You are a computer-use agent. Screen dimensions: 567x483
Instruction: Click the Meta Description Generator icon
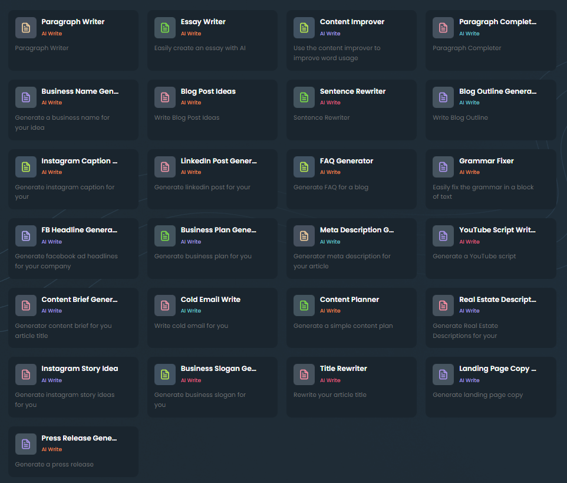[304, 236]
